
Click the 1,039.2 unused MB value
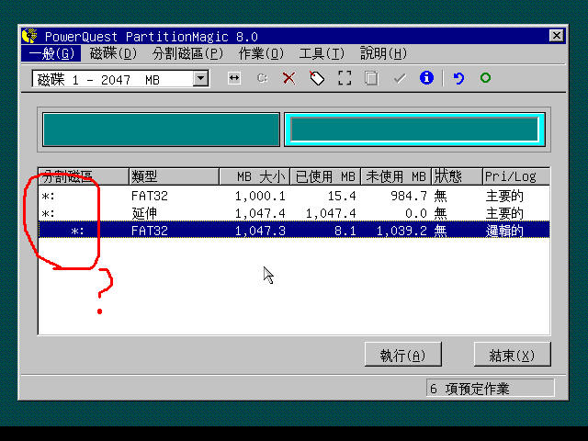point(401,231)
